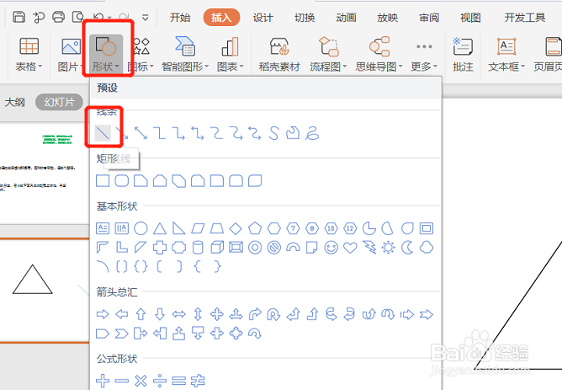Image resolution: width=562 pixels, height=390 pixels.
Task: Select the diamond shape
Action: pos(236,228)
